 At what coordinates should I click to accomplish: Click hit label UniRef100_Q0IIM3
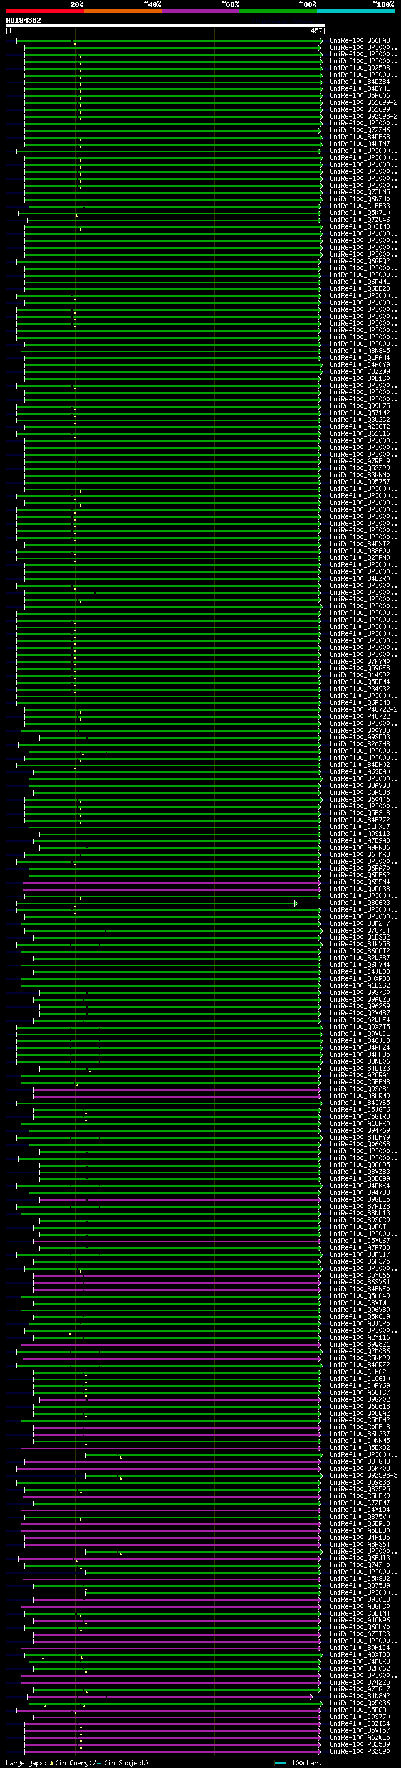[x=359, y=226]
